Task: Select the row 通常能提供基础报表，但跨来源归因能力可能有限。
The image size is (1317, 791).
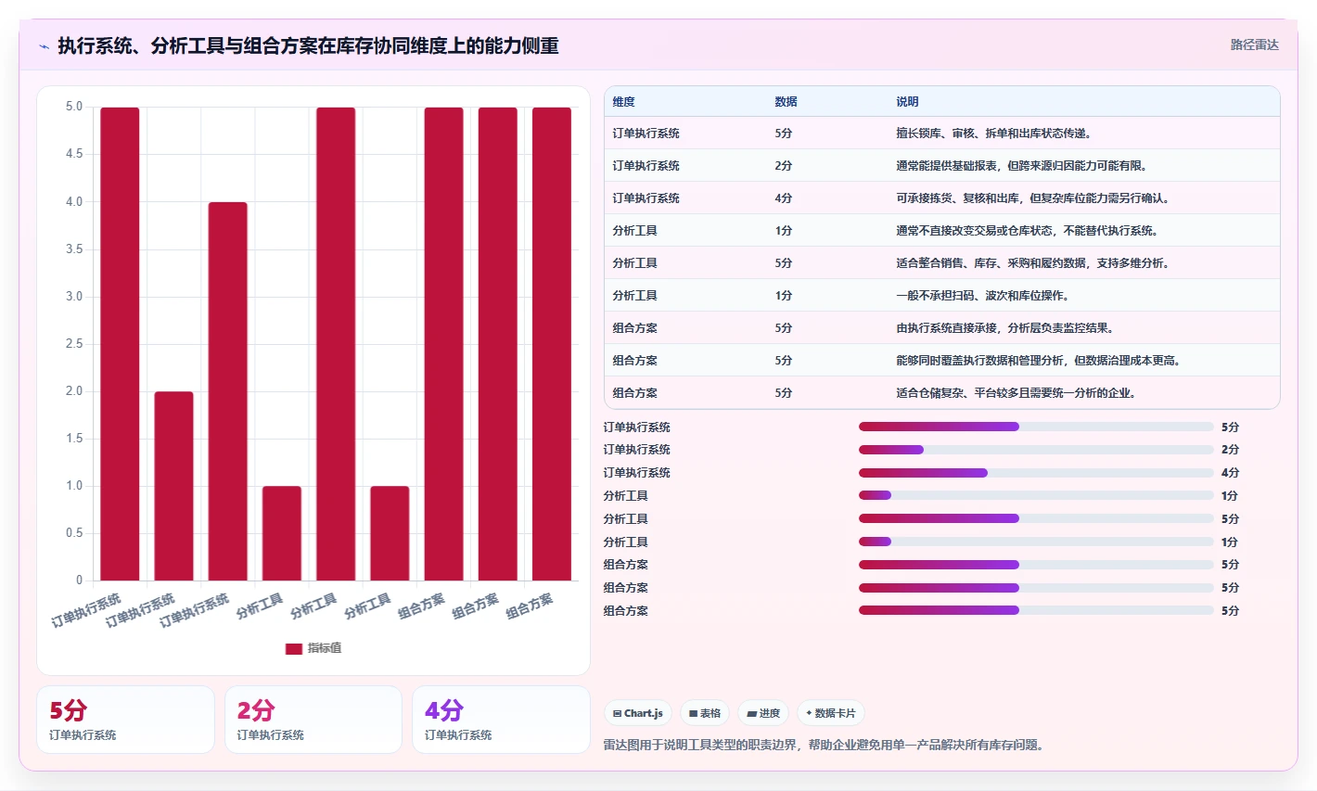Action: (x=941, y=166)
